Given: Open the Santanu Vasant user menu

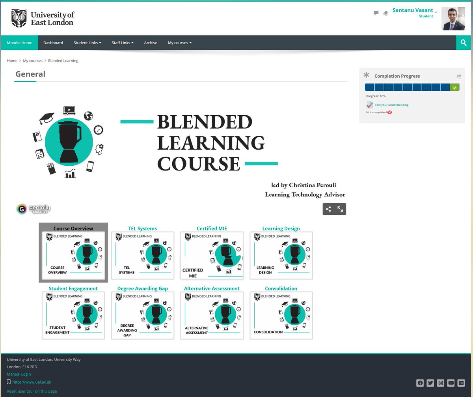Looking at the screenshot, I should point(415,10).
